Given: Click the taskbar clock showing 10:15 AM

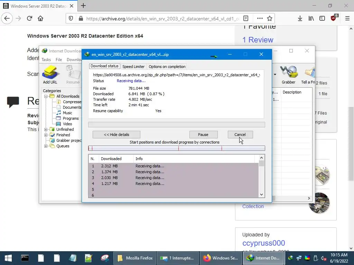Looking at the screenshot, I should [339, 258].
